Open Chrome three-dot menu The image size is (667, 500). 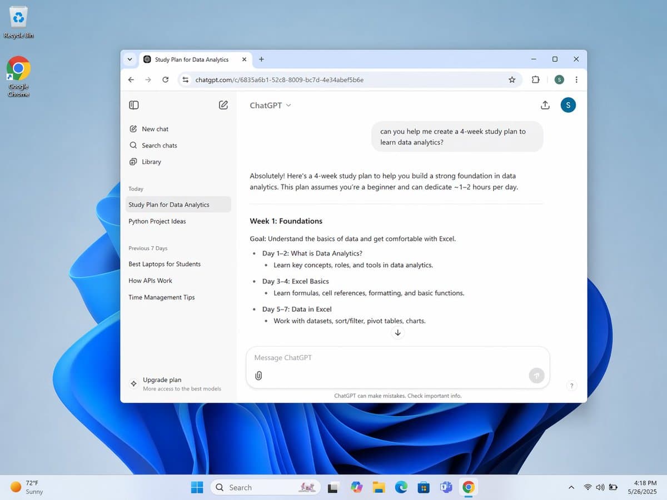[576, 80]
